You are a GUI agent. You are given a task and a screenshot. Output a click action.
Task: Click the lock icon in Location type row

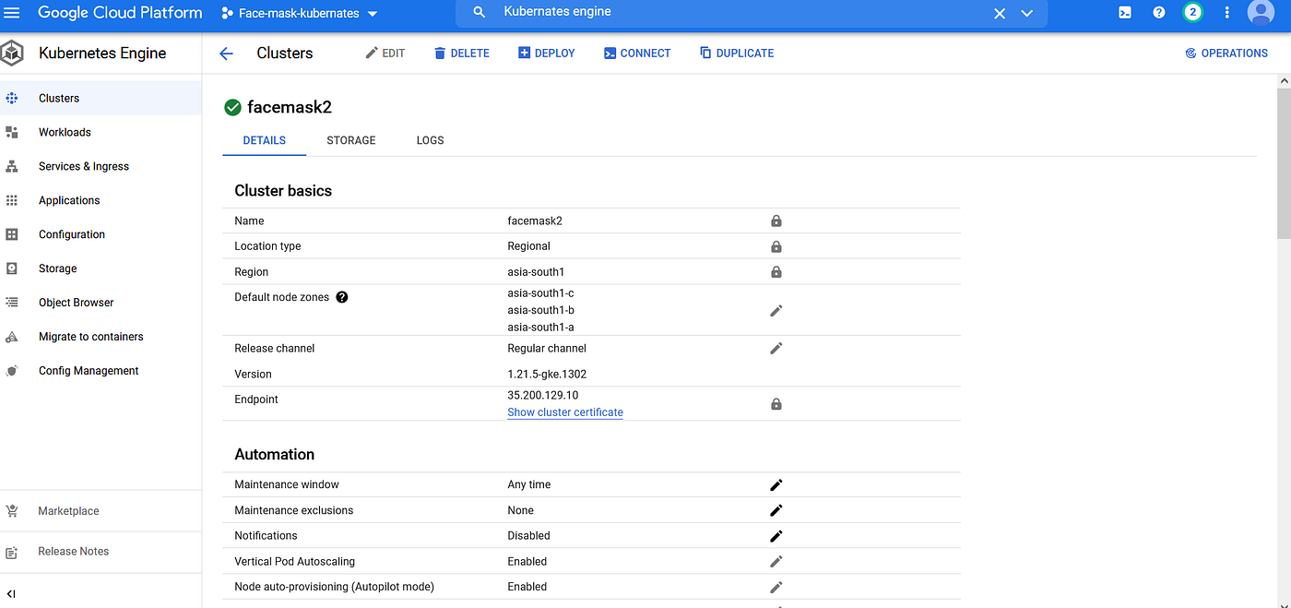[x=776, y=246]
